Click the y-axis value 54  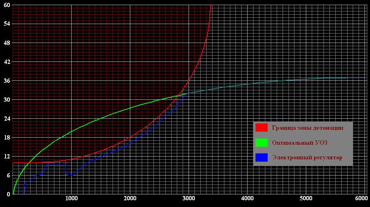7,24
